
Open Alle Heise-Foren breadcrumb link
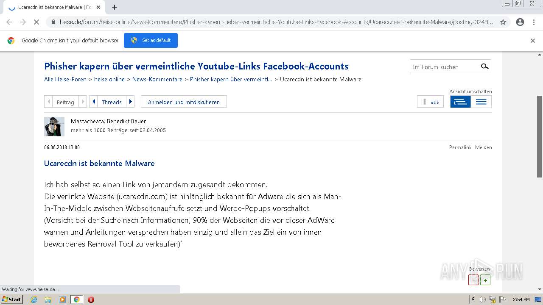pos(65,79)
